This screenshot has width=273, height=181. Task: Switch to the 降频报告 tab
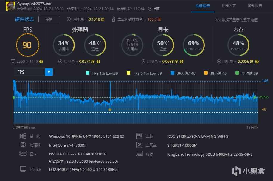(x=255, y=6)
